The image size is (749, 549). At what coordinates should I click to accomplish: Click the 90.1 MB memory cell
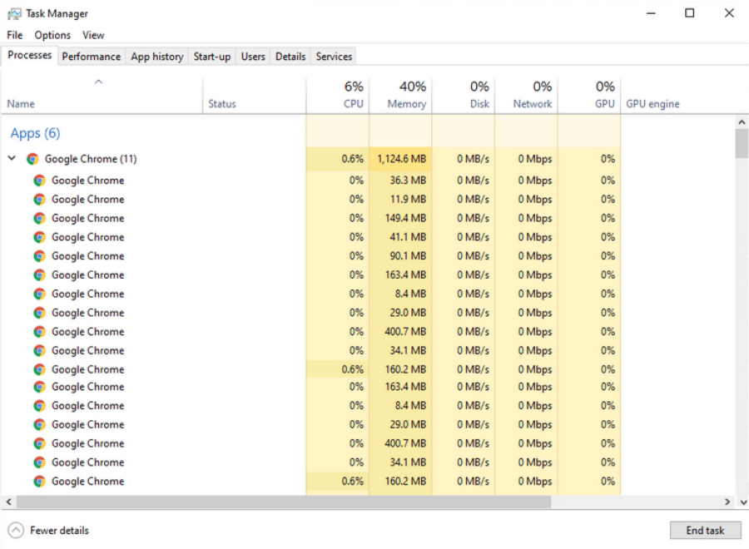coord(401,256)
